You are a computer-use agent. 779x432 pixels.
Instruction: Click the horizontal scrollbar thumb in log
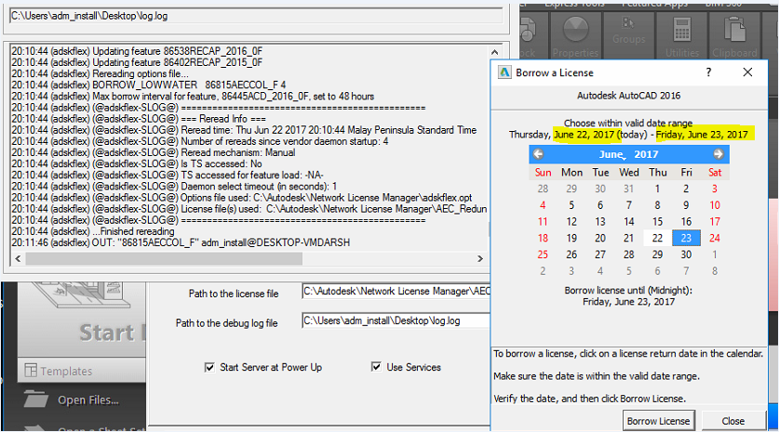pos(164,258)
